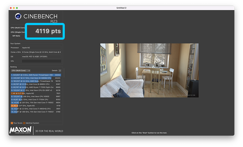This screenshot has width=243, height=147.
Task: Click the CPU (Multi Core) score label
Action: pos(18,28)
